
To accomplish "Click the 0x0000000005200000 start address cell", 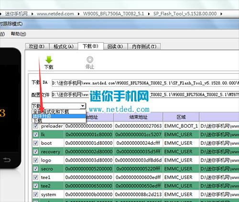I will tap(89, 169).
